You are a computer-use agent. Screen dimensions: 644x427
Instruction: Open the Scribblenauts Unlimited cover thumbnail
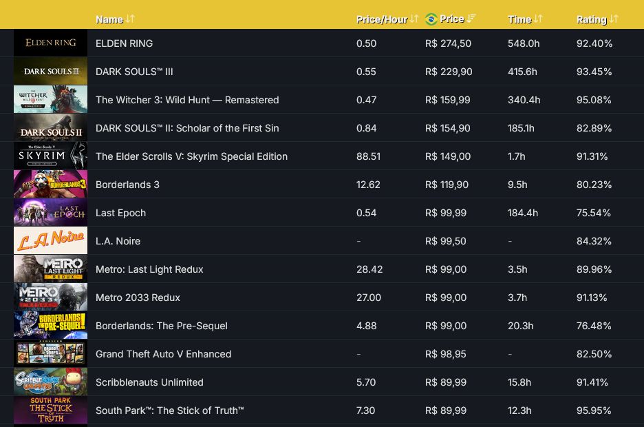pos(50,382)
